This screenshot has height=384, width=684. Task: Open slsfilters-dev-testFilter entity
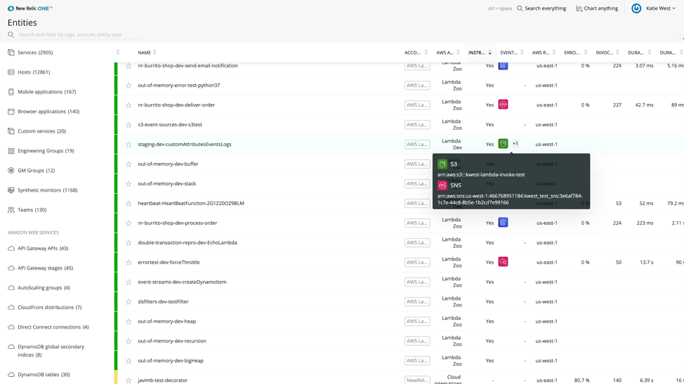(163, 301)
